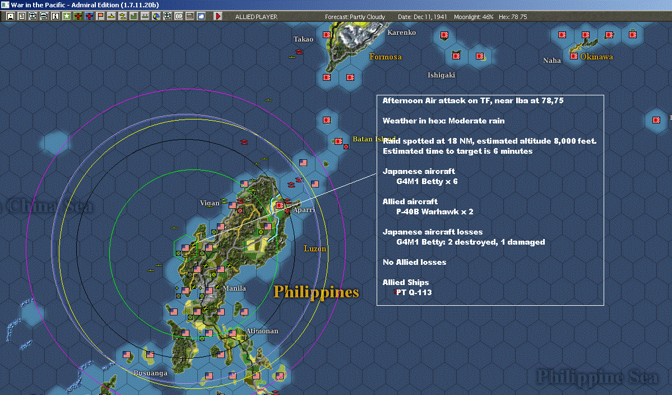This screenshot has height=395, width=672.
Task: Click the red arrow end turn button
Action: (x=217, y=16)
